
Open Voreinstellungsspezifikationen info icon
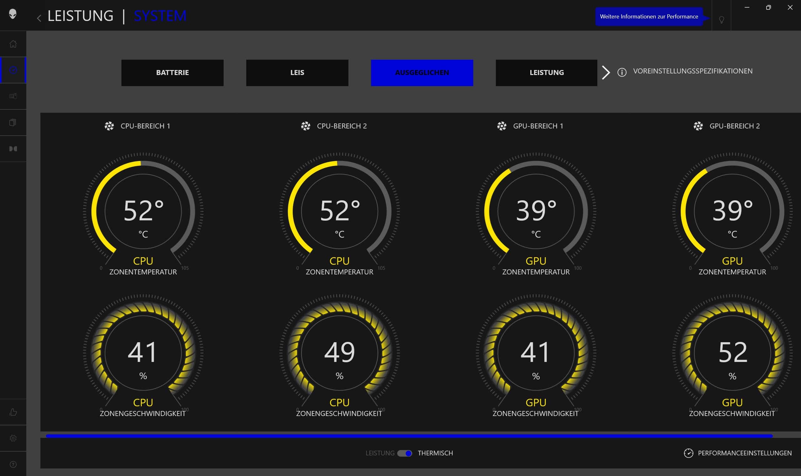pyautogui.click(x=622, y=73)
